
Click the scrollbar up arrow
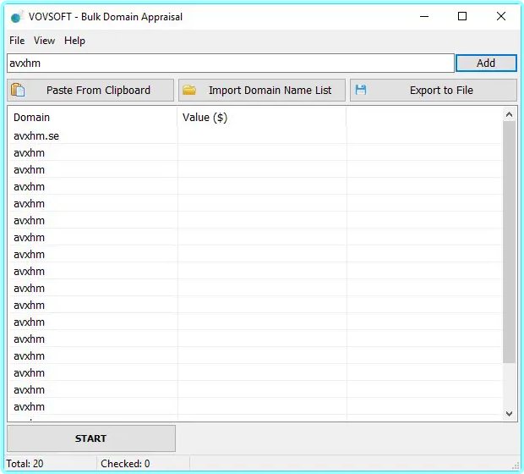(509, 115)
